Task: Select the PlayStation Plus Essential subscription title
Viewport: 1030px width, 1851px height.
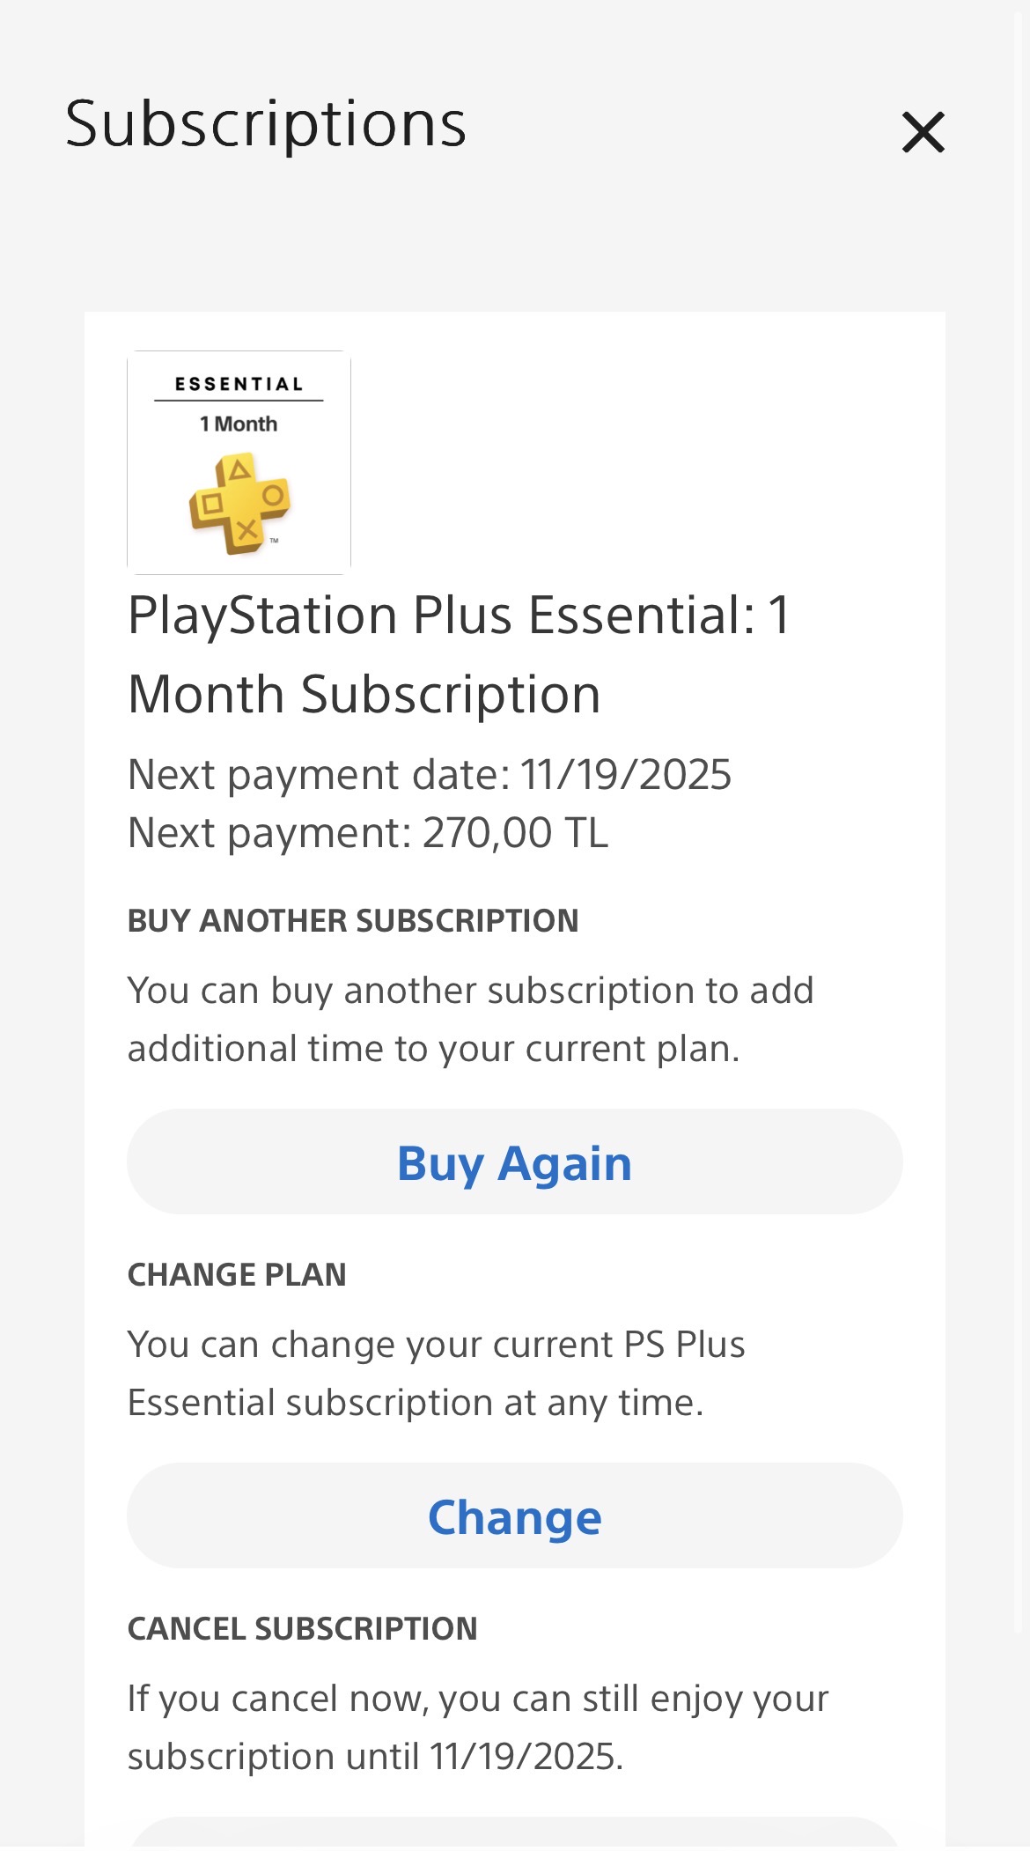Action: tap(459, 653)
